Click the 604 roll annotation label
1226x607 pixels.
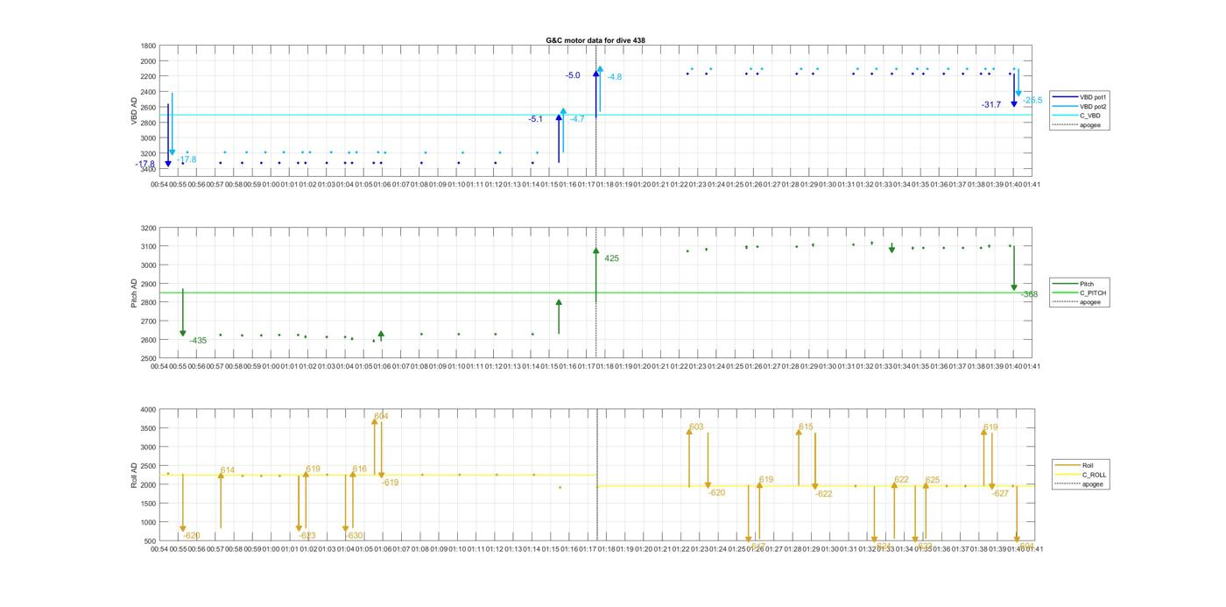coord(381,416)
